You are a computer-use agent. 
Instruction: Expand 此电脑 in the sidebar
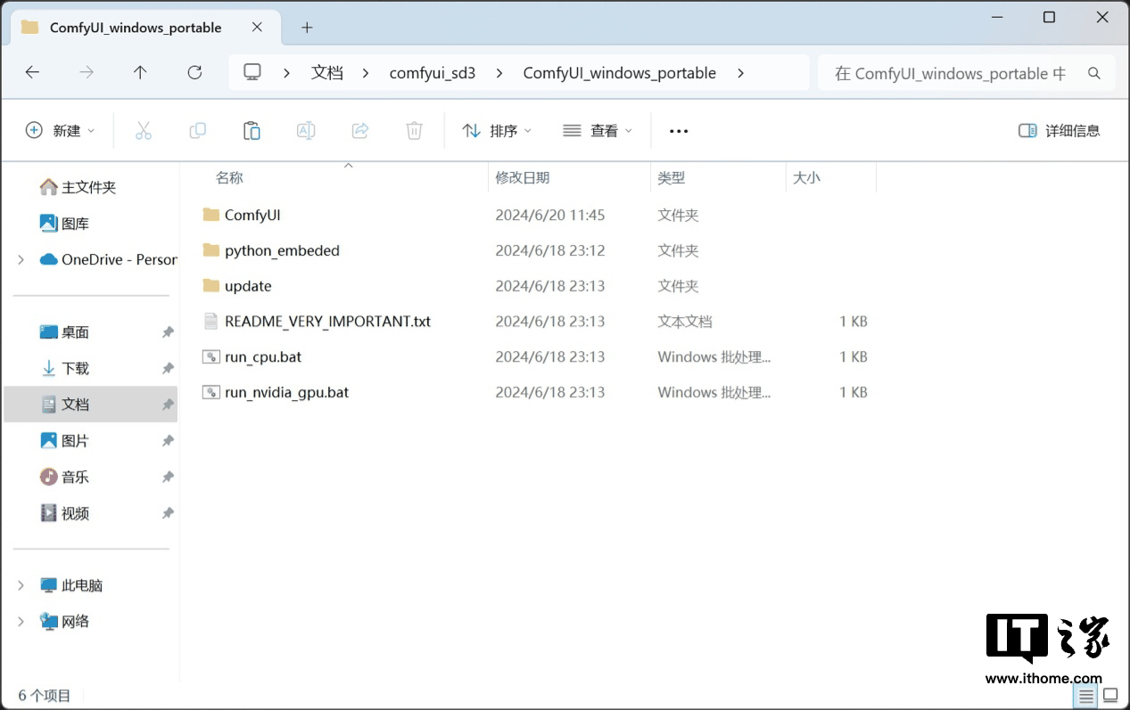(21, 585)
